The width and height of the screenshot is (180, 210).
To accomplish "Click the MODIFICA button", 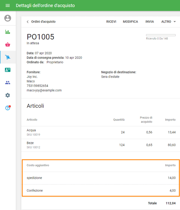I will pyautogui.click(x=130, y=22).
